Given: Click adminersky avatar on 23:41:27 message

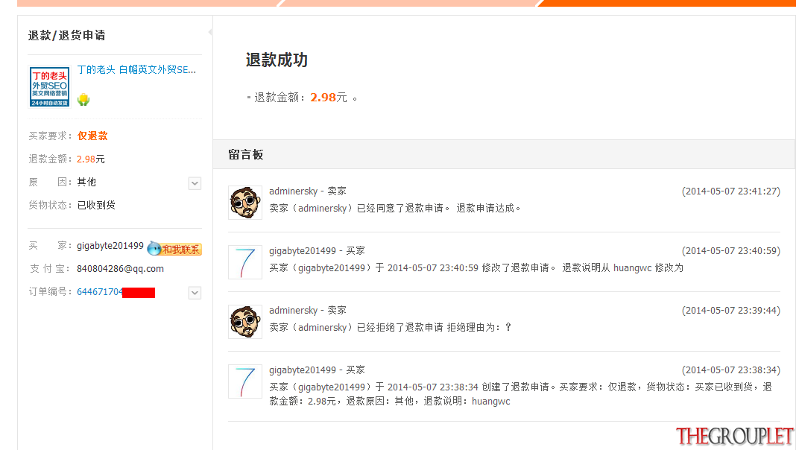Looking at the screenshot, I should [x=245, y=203].
